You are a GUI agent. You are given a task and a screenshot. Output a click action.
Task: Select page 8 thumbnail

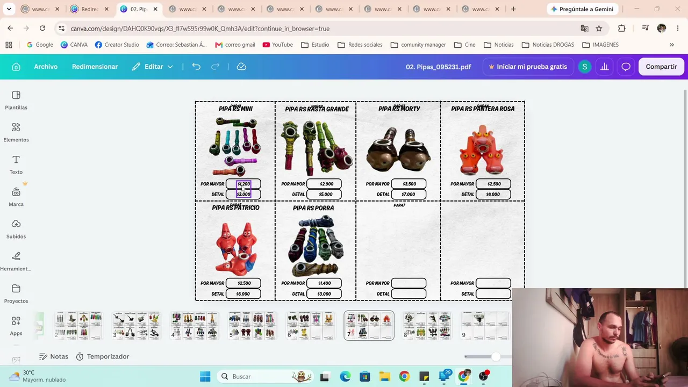coord(427,325)
